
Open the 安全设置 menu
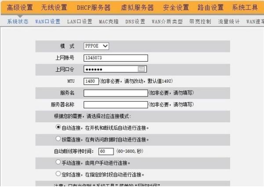(x=176, y=7)
